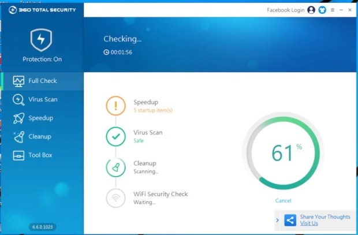Collapse the Share Your Thoughts panel arrow
Screen dimensions: 358x235
(x=277, y=221)
